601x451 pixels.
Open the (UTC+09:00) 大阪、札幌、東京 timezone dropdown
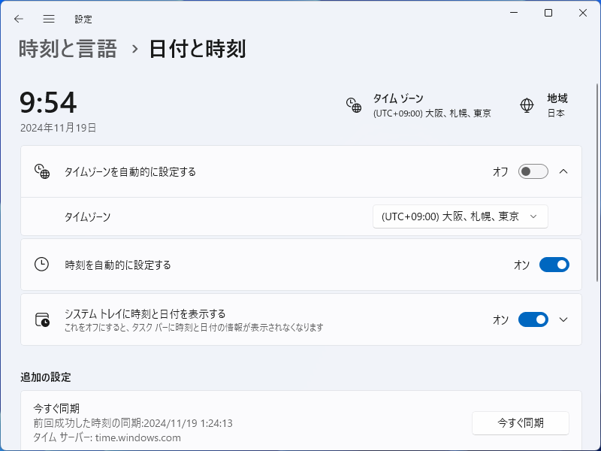(x=460, y=216)
